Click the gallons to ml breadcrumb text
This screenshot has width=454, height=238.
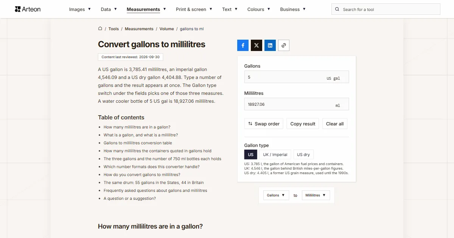pyautogui.click(x=192, y=29)
